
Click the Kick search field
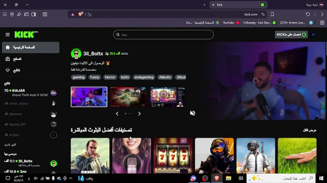pos(163,35)
